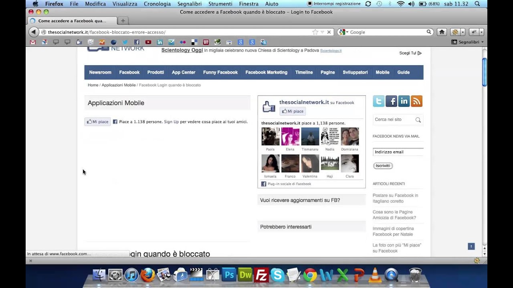Open the thumbs-up Like bookmark icon

[x=79, y=42]
